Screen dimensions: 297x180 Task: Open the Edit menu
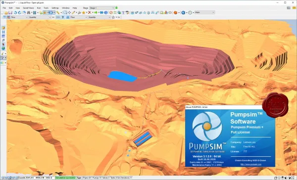pos(10,8)
